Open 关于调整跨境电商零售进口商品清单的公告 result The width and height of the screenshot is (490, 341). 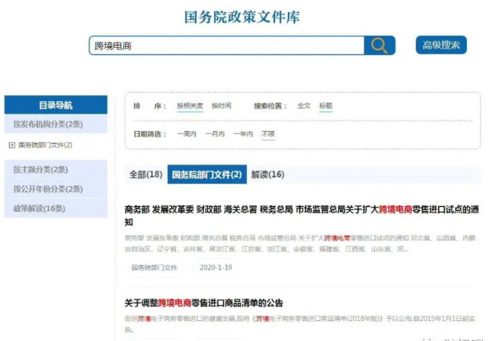click(204, 303)
